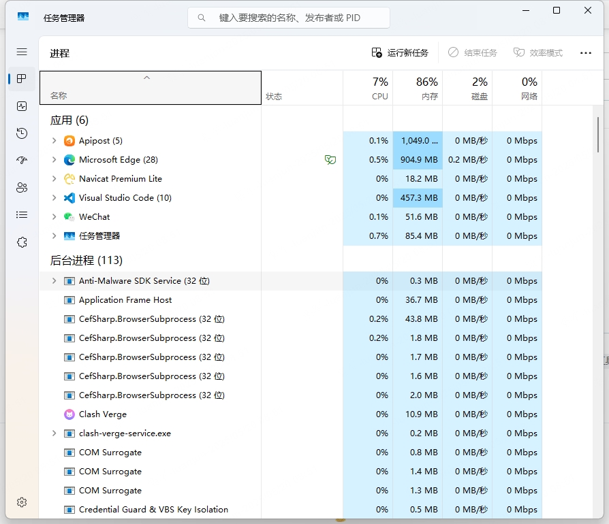Click the Apipost app icon
The width and height of the screenshot is (609, 524).
[69, 141]
